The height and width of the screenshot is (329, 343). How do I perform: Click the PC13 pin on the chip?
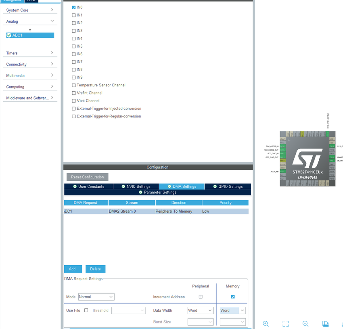283,142
